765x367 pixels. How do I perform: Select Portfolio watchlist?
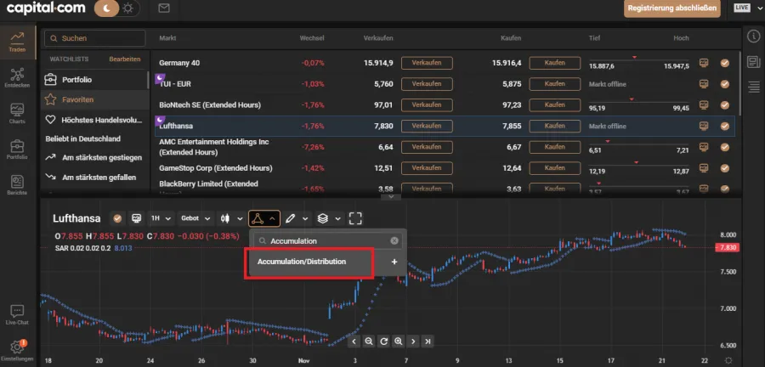click(94, 80)
